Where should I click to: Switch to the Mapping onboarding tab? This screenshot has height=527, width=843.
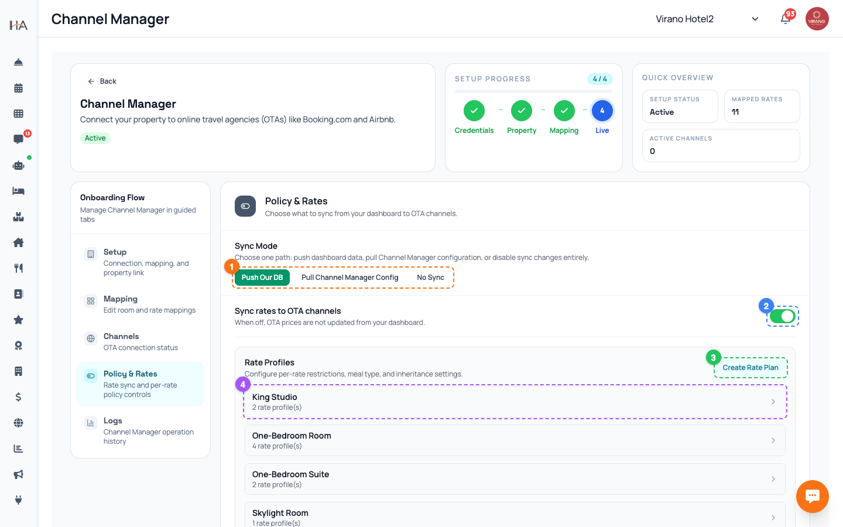(x=140, y=304)
